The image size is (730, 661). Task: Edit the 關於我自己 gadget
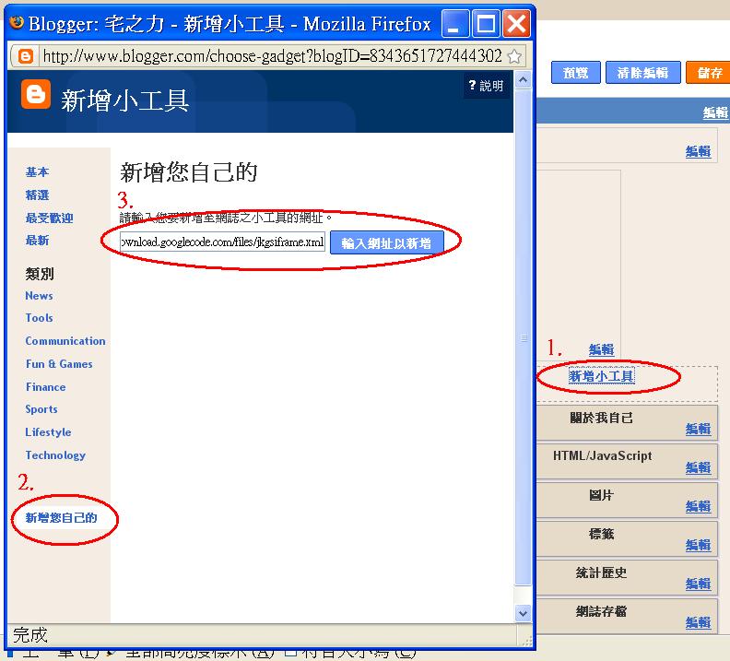click(x=698, y=429)
